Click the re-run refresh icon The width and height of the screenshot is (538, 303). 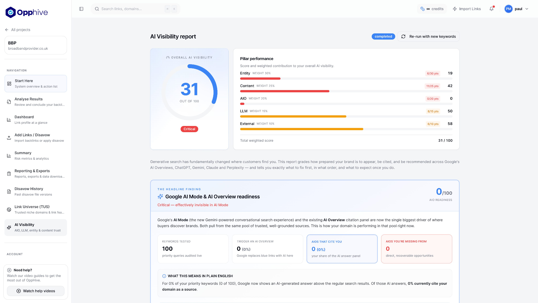coord(403,36)
